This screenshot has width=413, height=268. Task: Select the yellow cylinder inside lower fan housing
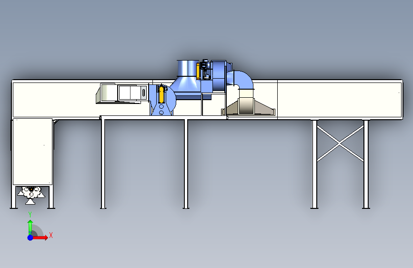(x=161, y=94)
